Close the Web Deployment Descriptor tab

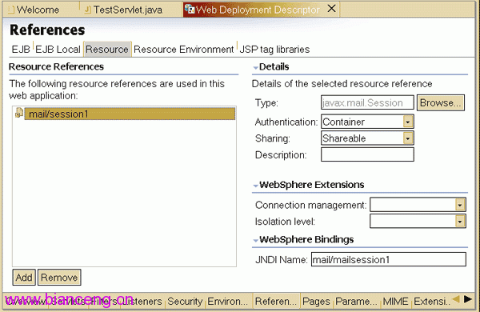331,9
